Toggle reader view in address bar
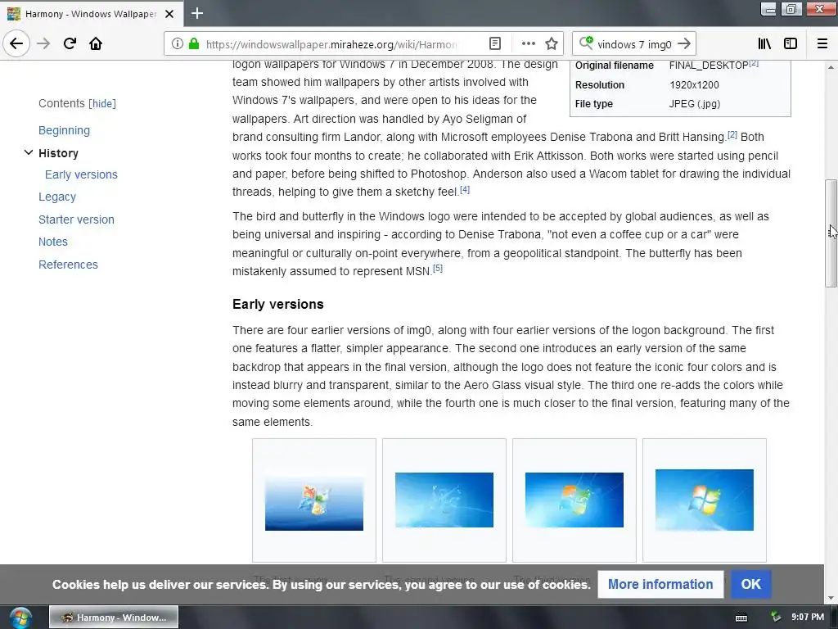The width and height of the screenshot is (838, 629). pos(495,43)
